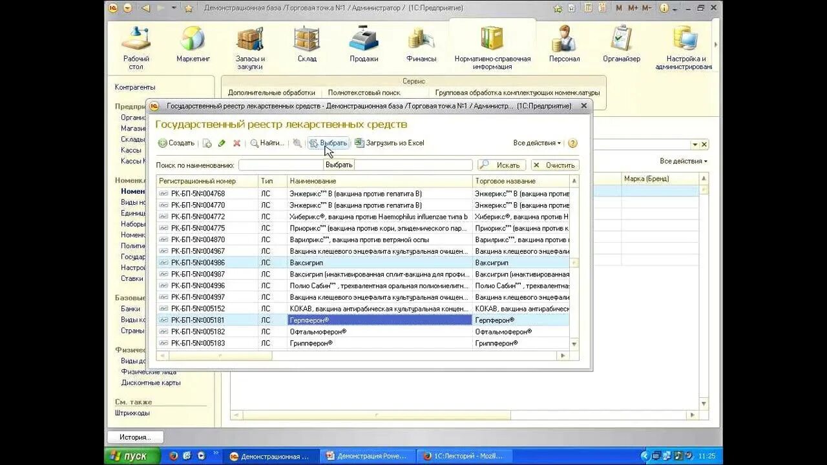Open the Персонал section
The height and width of the screenshot is (465, 827).
pos(564,45)
